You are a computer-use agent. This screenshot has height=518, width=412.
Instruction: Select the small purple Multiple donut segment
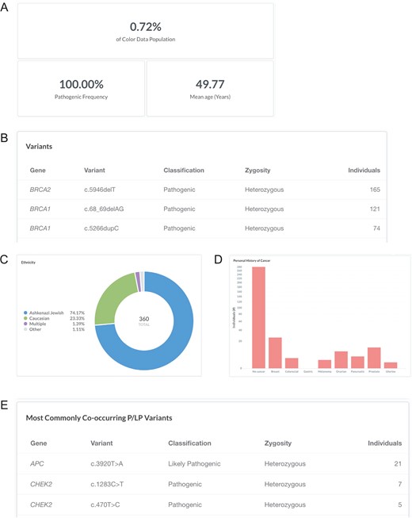tap(138, 282)
